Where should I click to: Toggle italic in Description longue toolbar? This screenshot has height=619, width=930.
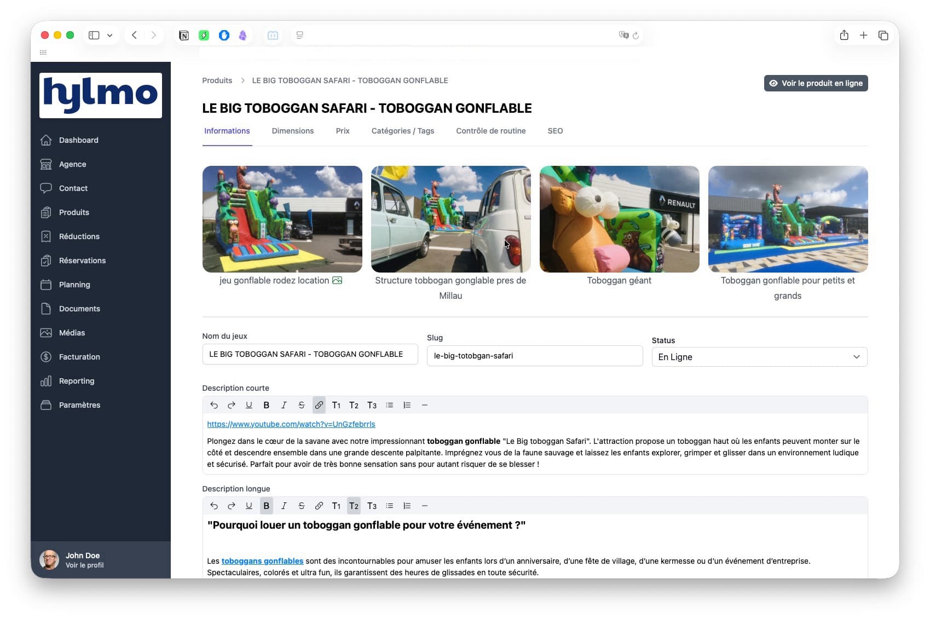(x=284, y=506)
